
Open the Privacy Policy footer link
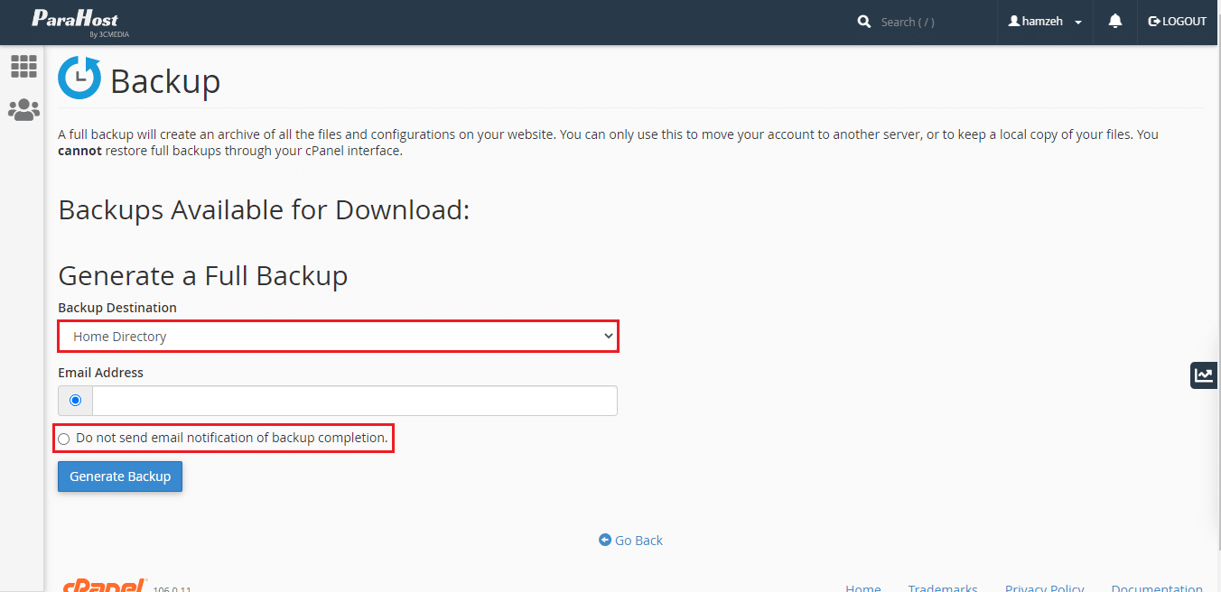[1045, 587]
